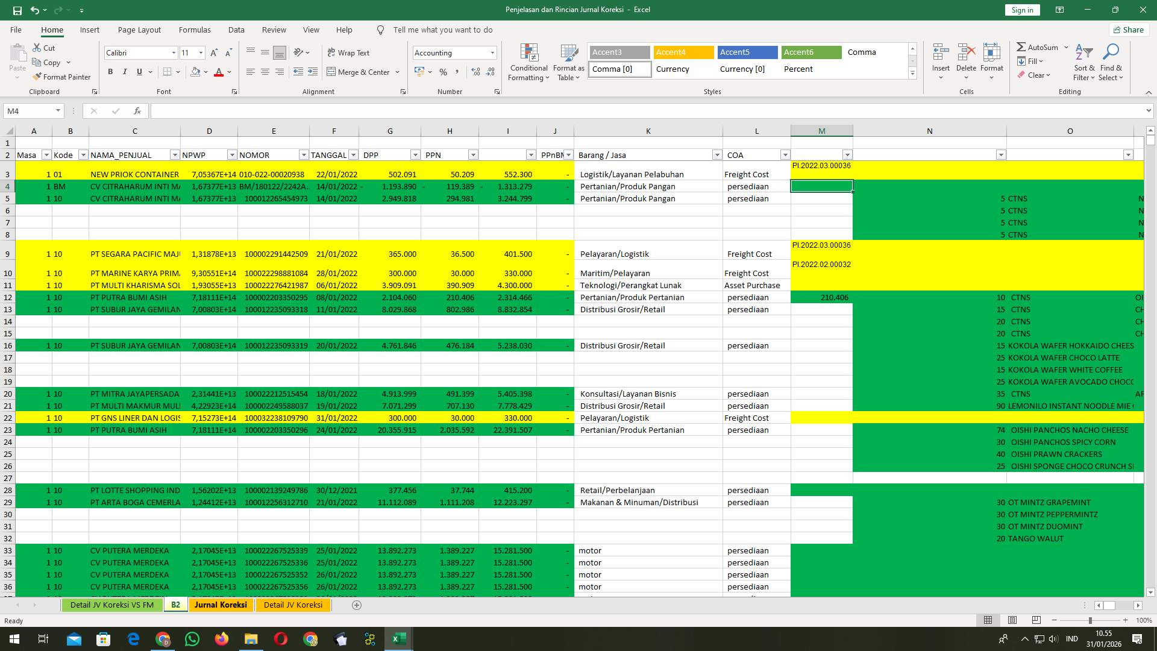Image resolution: width=1157 pixels, height=651 pixels.
Task: Apply Merge & Center to selection
Action: pos(359,72)
